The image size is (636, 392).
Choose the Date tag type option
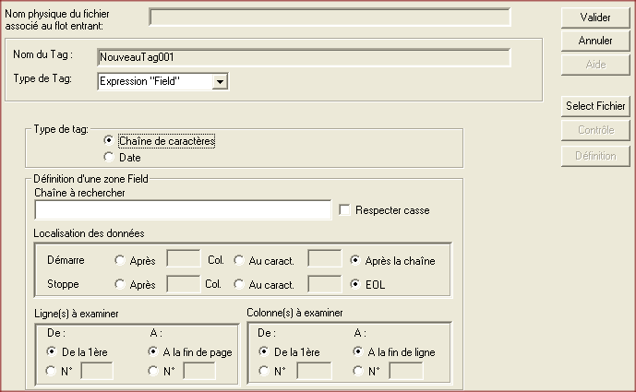110,158
